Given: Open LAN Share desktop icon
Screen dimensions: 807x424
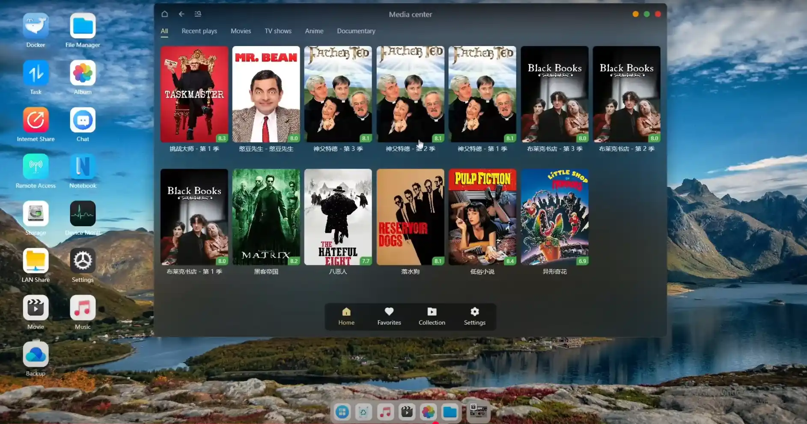Looking at the screenshot, I should tap(36, 261).
